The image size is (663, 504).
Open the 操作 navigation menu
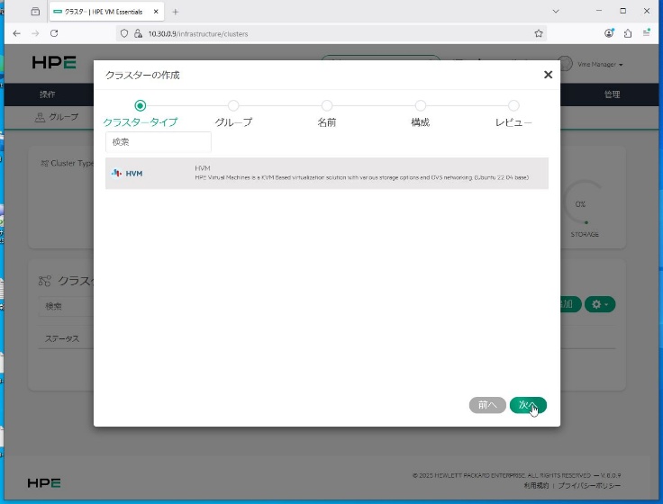(47, 94)
